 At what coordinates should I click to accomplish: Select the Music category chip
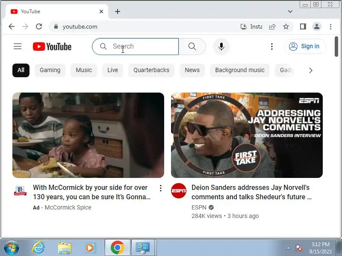coord(84,70)
